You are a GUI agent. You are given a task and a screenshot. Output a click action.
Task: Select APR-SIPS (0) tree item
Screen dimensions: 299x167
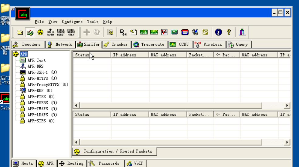(41, 121)
